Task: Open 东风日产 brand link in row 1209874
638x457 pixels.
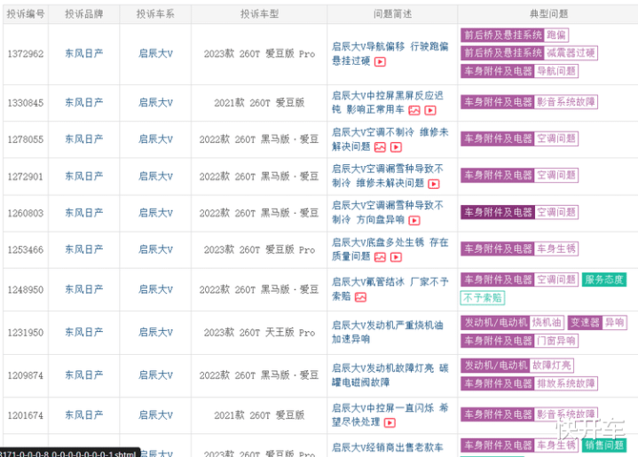Action: [83, 374]
